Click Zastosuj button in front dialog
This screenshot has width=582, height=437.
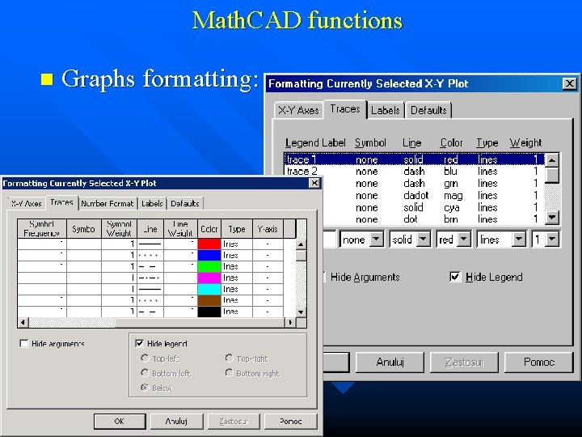(234, 422)
